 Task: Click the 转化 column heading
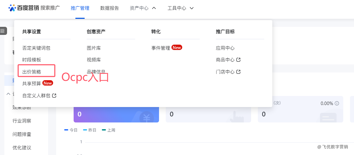(156, 32)
